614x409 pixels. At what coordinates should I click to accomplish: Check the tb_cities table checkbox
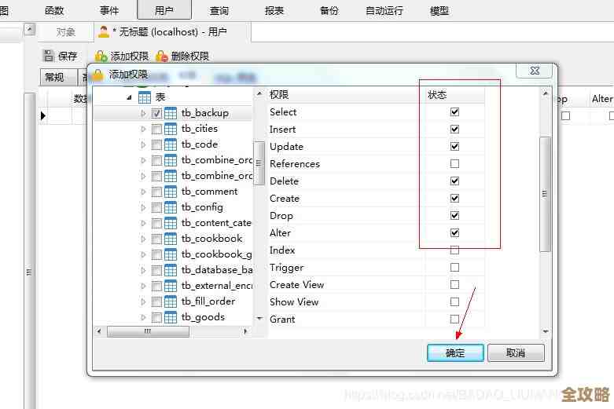coord(156,129)
